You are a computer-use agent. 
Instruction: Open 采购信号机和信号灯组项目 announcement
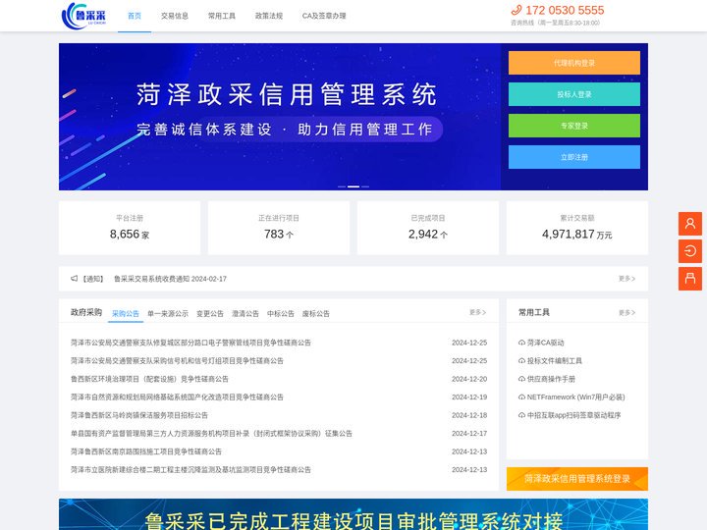(x=177, y=361)
